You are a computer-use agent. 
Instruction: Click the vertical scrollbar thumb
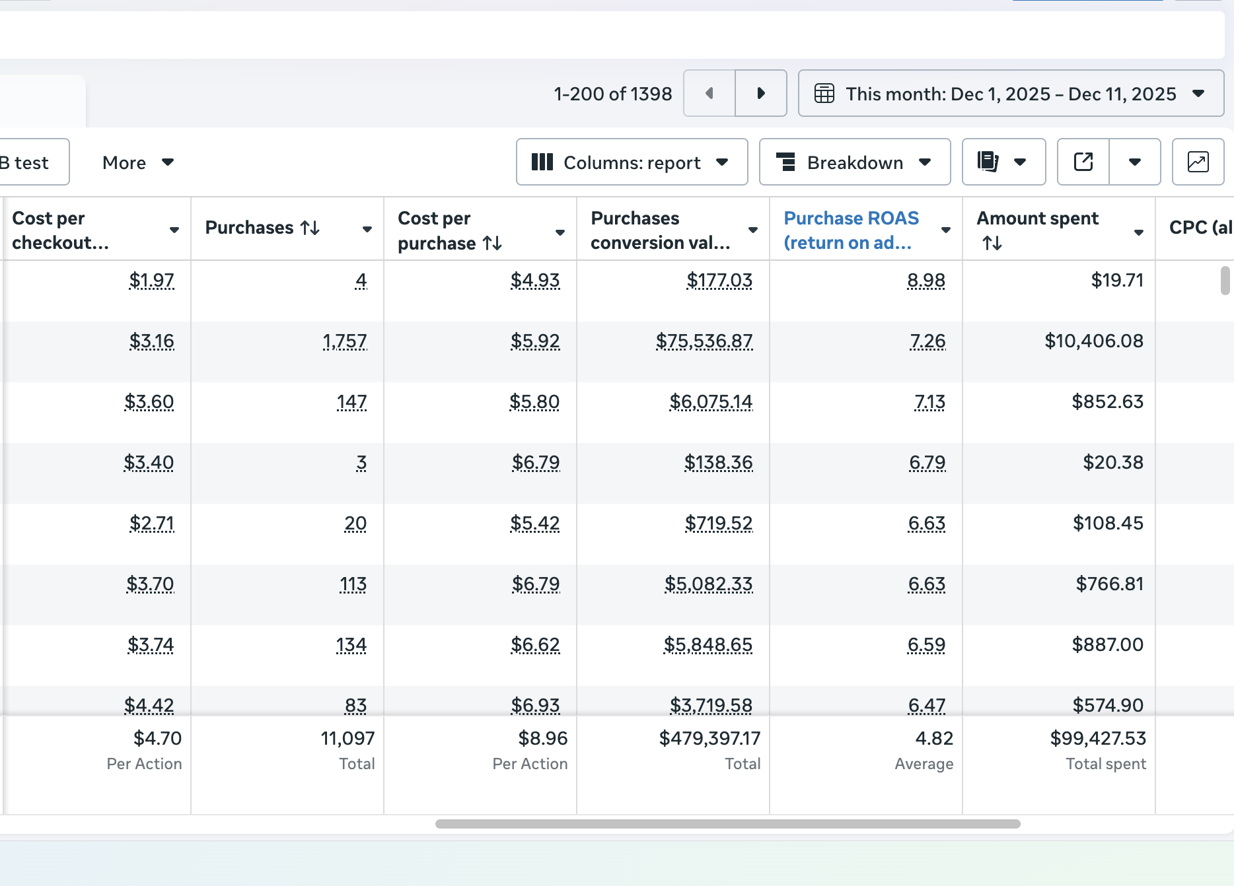[x=1225, y=281]
